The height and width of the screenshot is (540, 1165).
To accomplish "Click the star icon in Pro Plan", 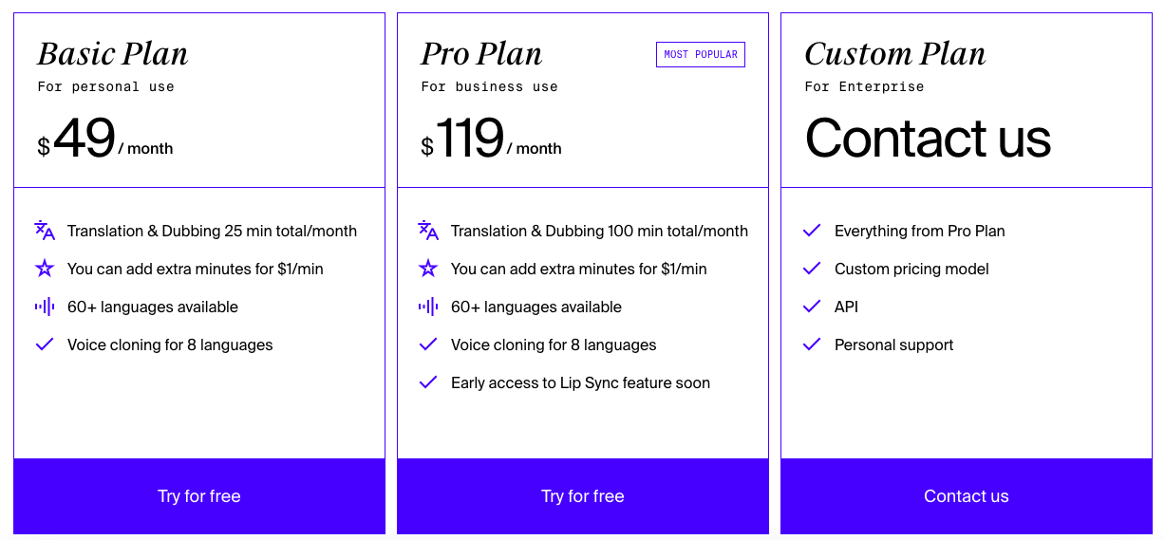I will (x=428, y=269).
